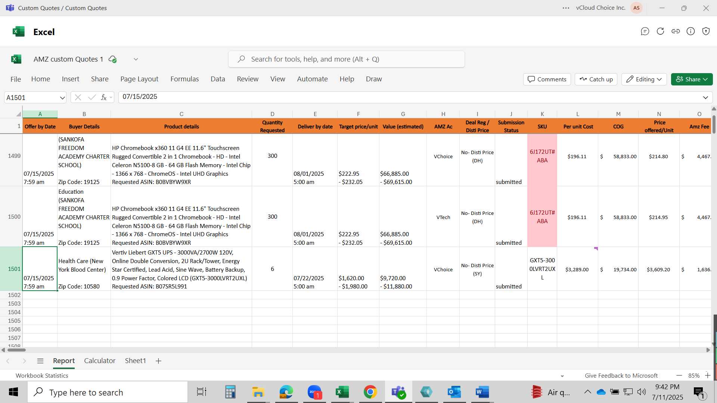The height and width of the screenshot is (403, 717).
Task: Expand status bar options chevron
Action: pyautogui.click(x=562, y=376)
